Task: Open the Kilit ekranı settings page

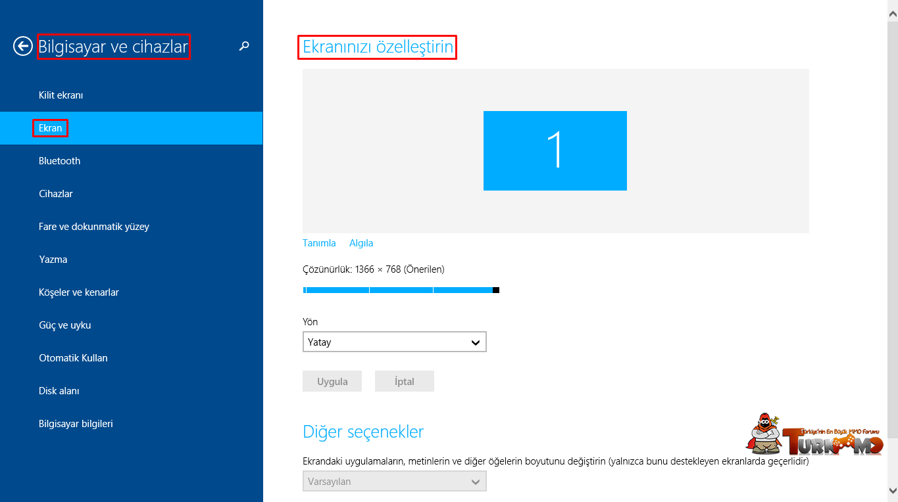Action: [132, 95]
